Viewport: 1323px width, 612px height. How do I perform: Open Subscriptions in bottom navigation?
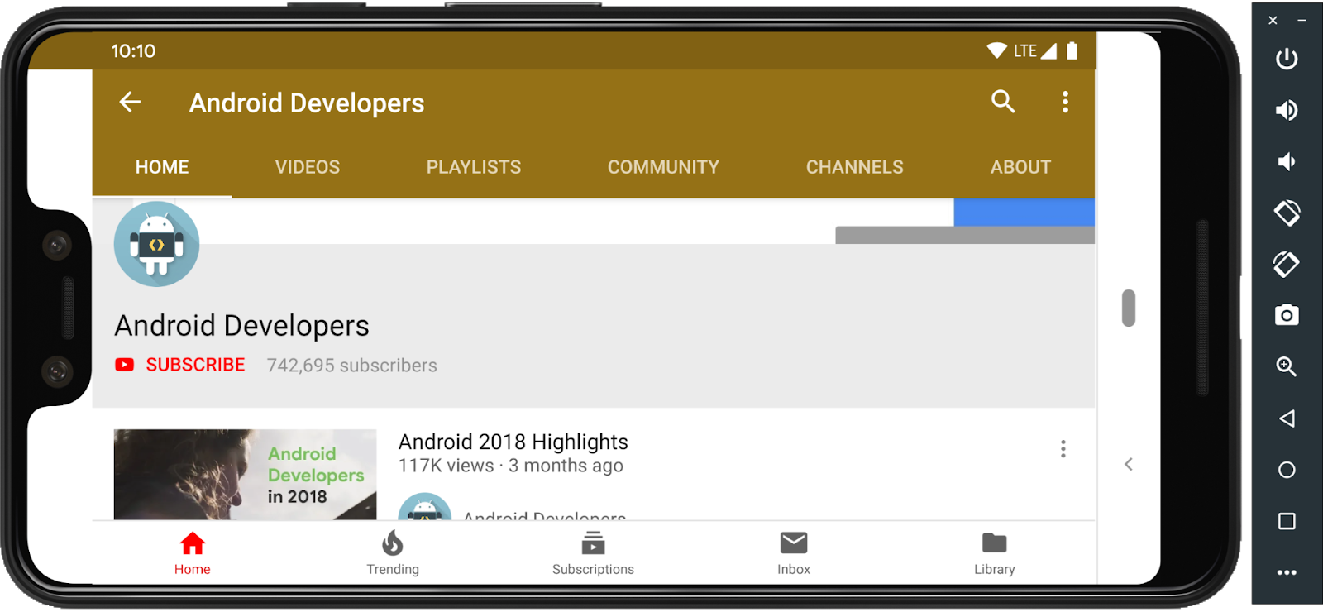coord(593,553)
